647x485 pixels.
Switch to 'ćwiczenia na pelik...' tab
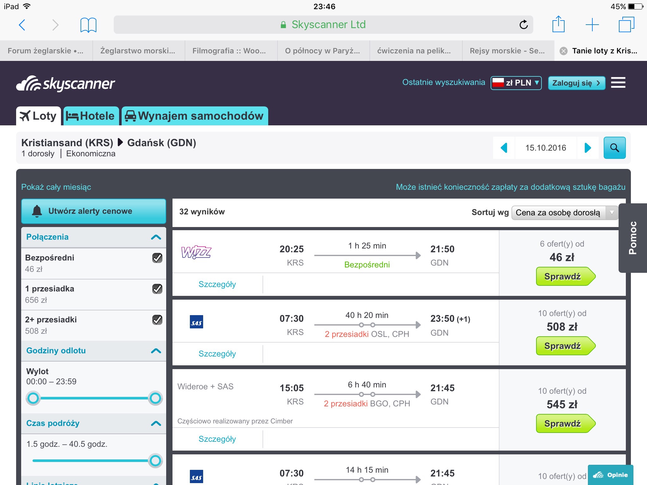pos(416,51)
